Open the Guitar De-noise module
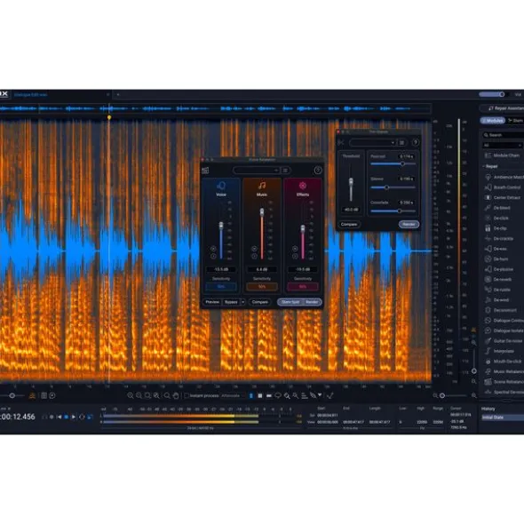The height and width of the screenshot is (525, 524). 504,341
